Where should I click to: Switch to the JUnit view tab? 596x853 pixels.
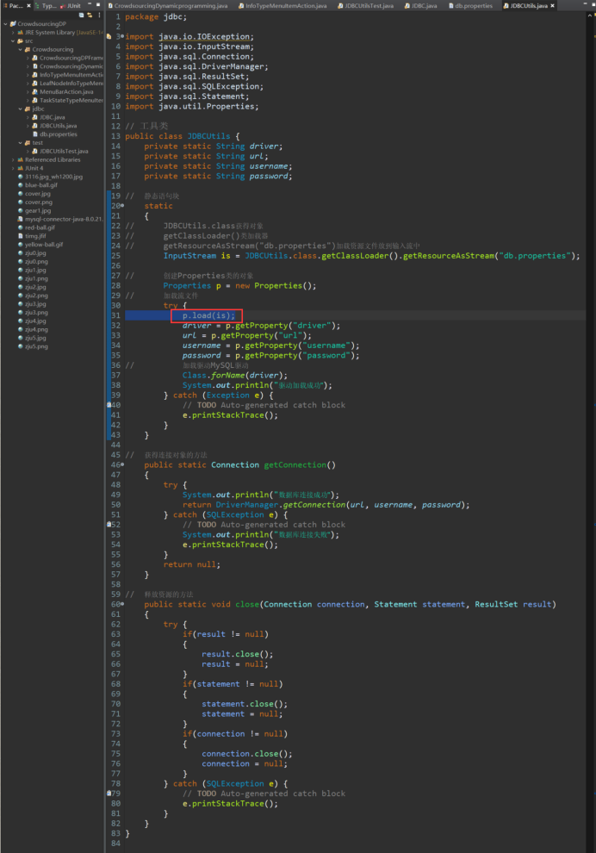[70, 5]
